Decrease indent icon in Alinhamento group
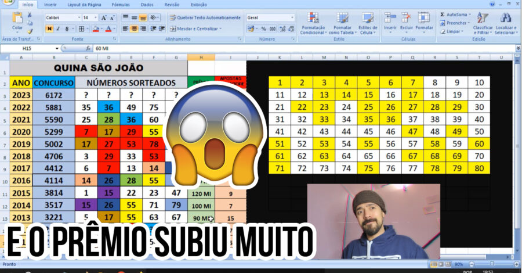Screen dimensions: 522x273 point(153,29)
